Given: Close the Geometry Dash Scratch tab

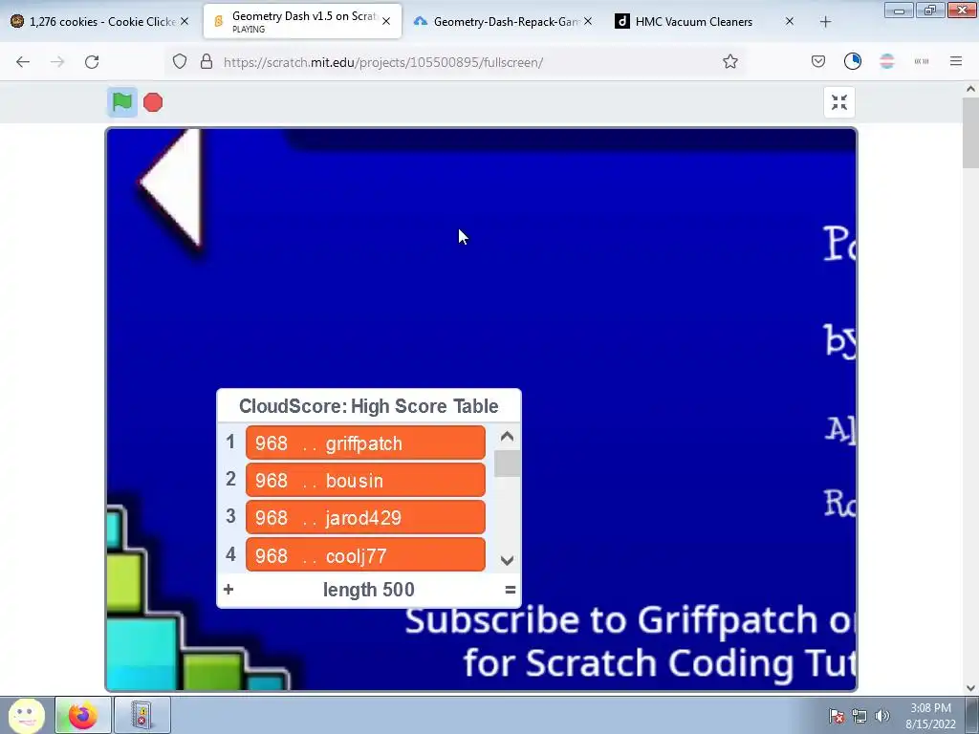Looking at the screenshot, I should (386, 21).
